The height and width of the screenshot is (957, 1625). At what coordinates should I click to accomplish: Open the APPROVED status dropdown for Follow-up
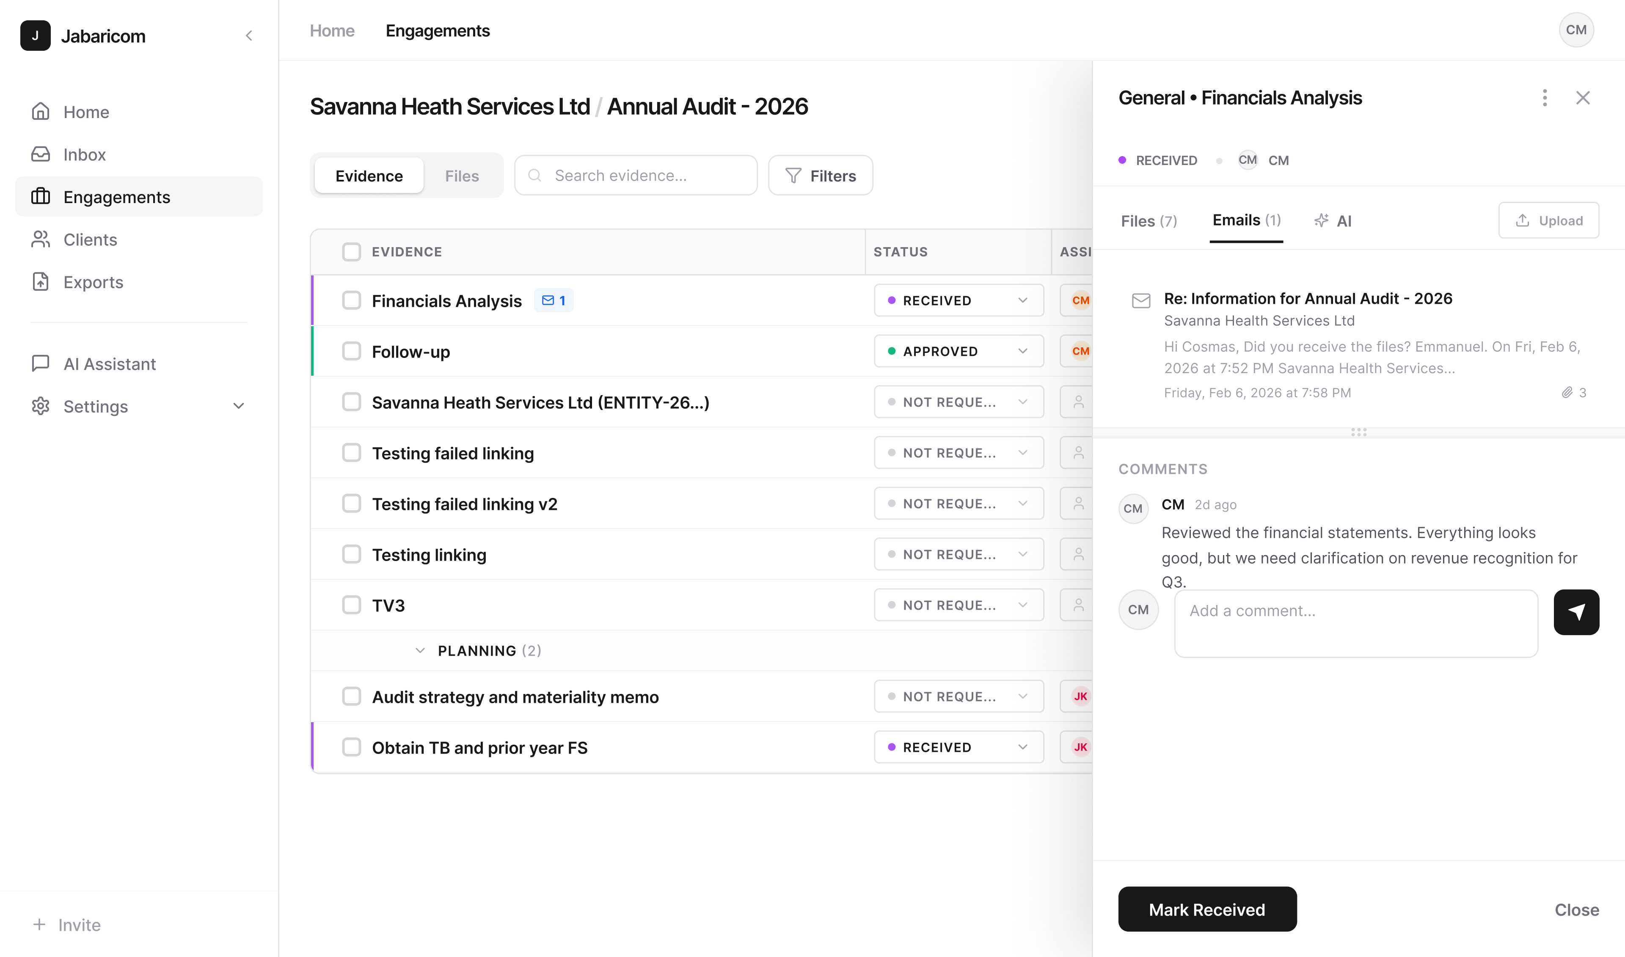(x=958, y=352)
